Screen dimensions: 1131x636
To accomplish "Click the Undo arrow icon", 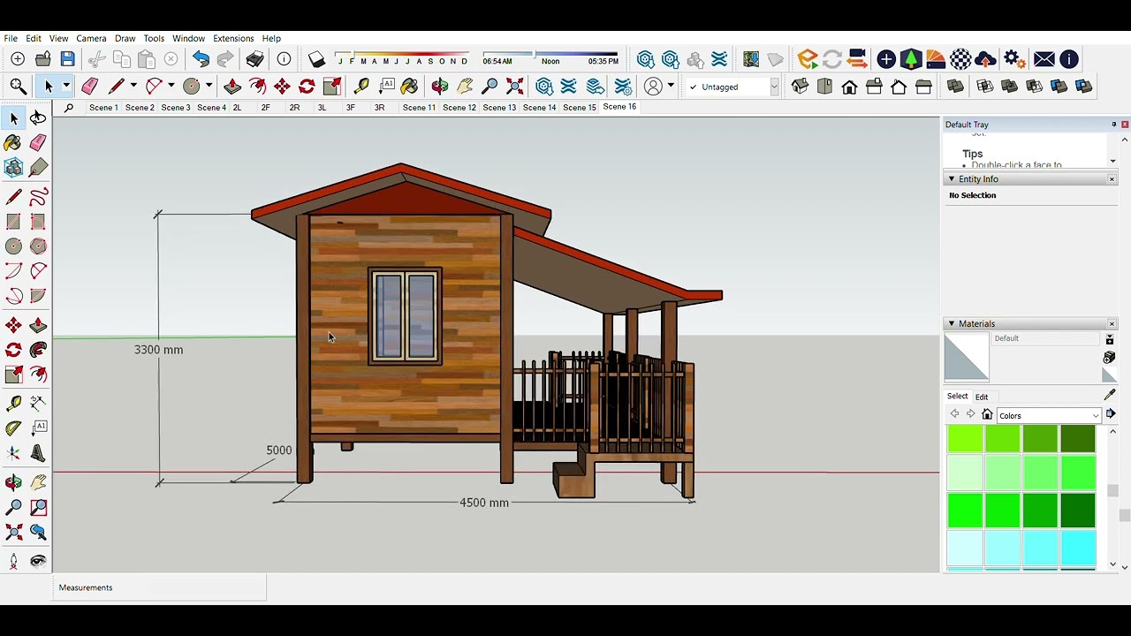I will click(x=201, y=59).
